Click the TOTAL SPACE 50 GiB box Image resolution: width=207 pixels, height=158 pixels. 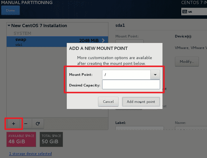(x=51, y=139)
